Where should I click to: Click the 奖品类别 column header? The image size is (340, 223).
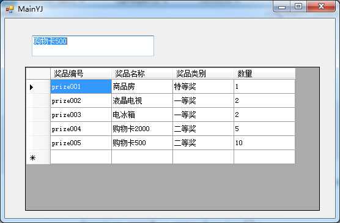coord(203,74)
